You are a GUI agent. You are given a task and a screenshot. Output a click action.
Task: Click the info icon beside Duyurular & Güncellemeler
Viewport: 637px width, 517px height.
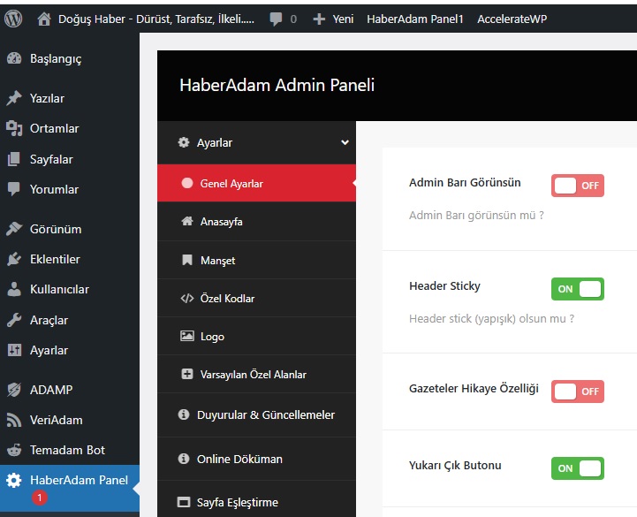click(184, 414)
